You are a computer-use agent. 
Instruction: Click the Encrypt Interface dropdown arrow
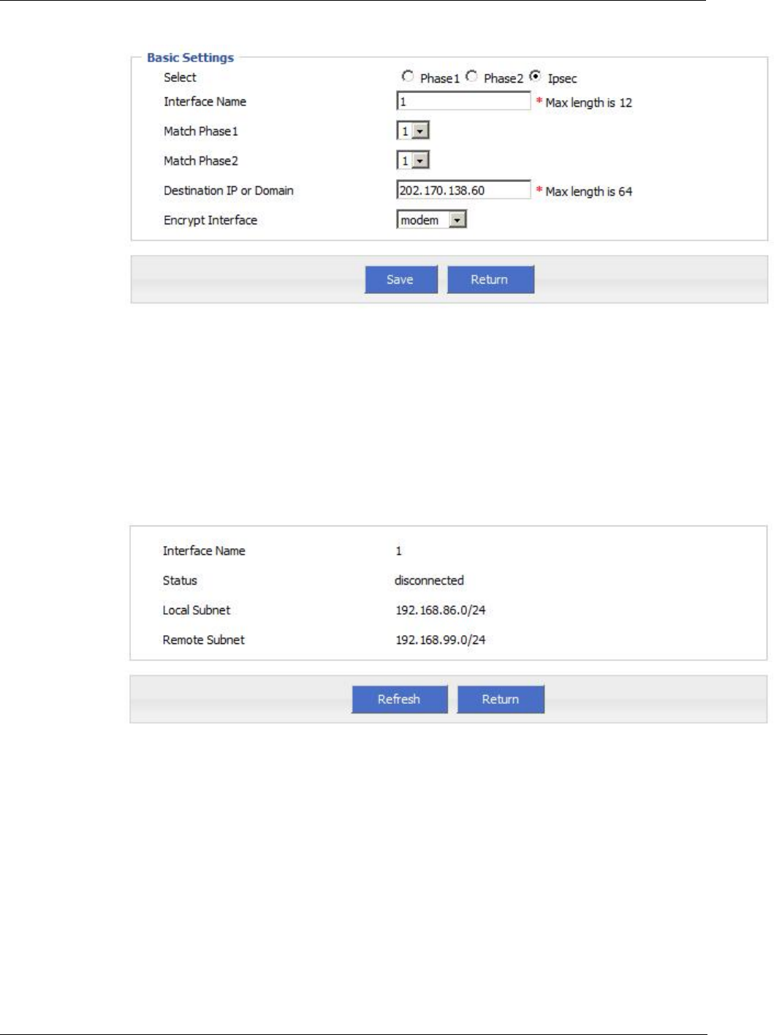point(458,220)
